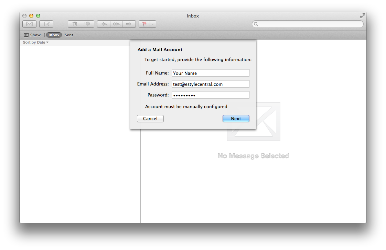The image size is (386, 250).
Task: Compose a new message with the pencil icon
Action: pos(46,24)
